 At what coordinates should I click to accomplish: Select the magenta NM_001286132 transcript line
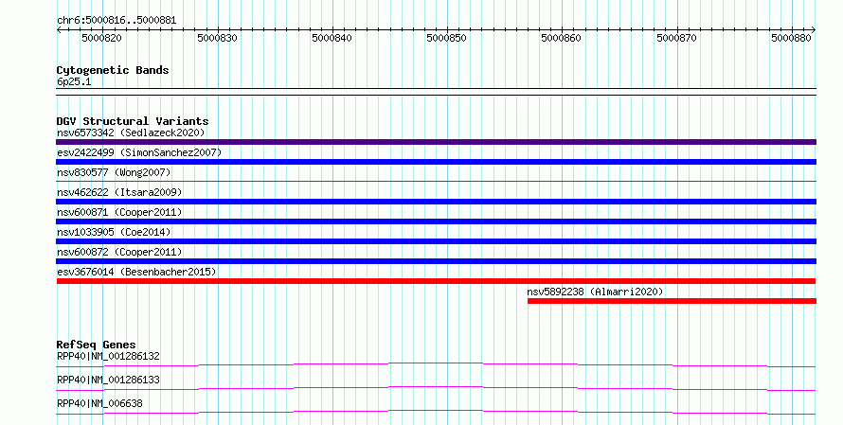click(436, 364)
